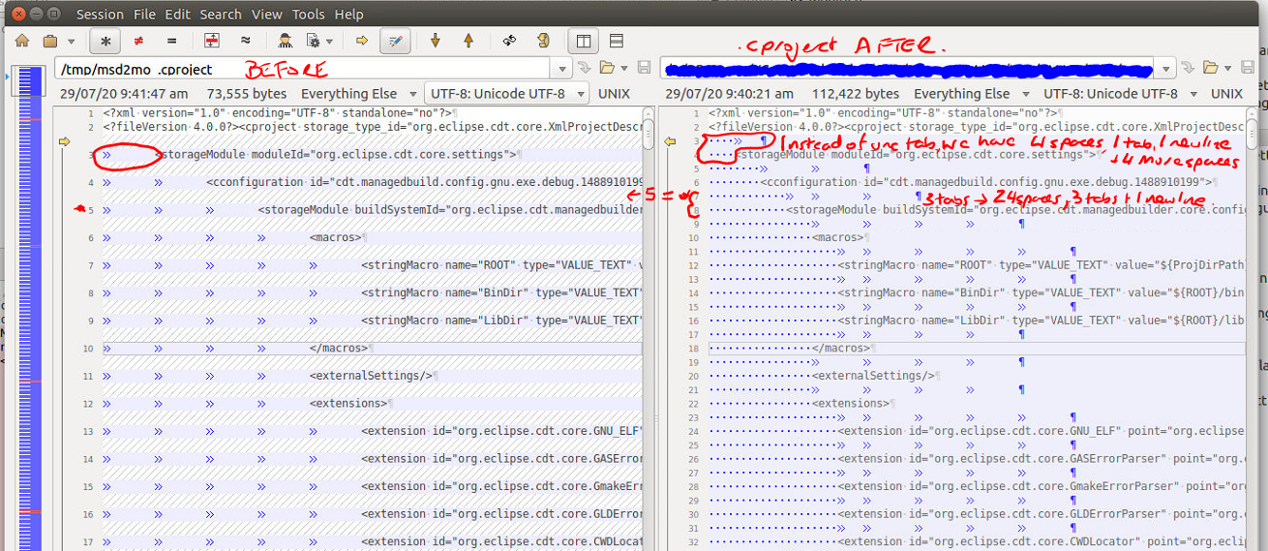Click left file size '73,555 bytes'
Image resolution: width=1268 pixels, height=551 pixels.
coord(247,94)
